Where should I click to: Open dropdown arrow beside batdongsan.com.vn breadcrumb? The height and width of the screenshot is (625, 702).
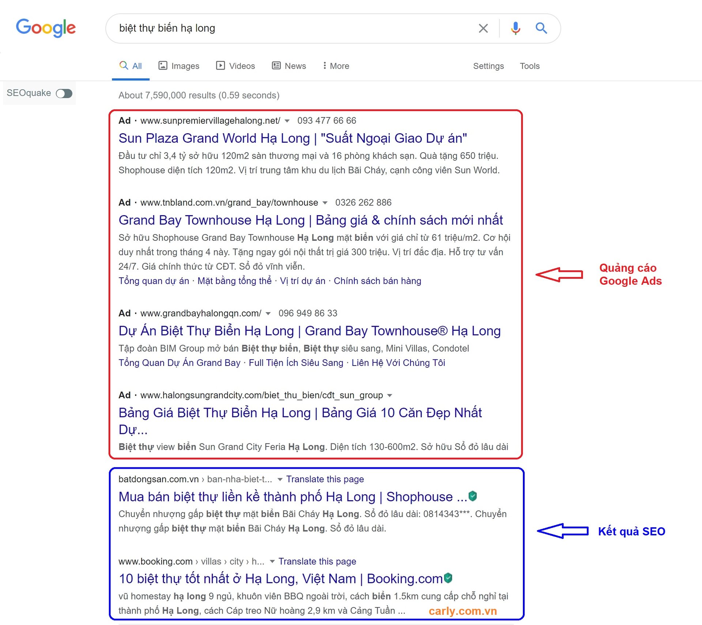(280, 479)
